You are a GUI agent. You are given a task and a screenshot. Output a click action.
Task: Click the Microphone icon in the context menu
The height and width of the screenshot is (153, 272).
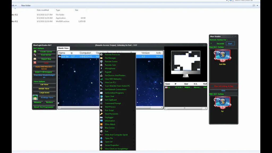click(x=101, y=68)
